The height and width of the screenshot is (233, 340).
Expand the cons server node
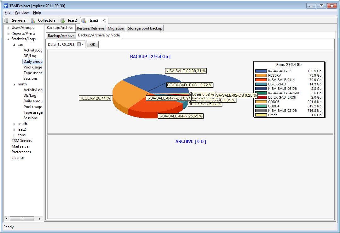pos(14,135)
